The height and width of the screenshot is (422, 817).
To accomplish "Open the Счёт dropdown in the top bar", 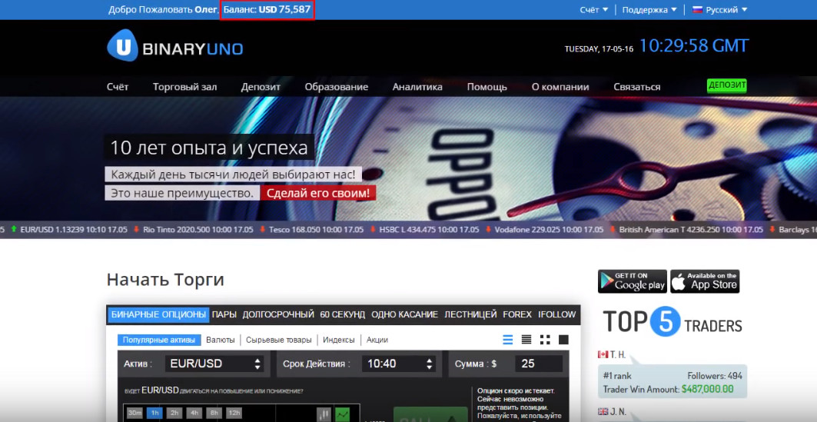I will click(593, 10).
